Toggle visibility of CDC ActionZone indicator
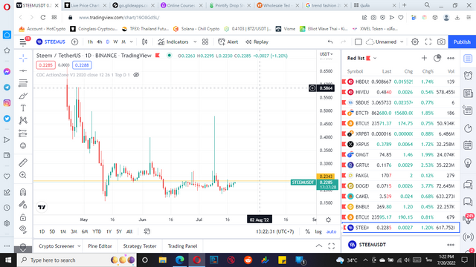Viewport: 476px width, 267px height. pyautogui.click(x=136, y=75)
